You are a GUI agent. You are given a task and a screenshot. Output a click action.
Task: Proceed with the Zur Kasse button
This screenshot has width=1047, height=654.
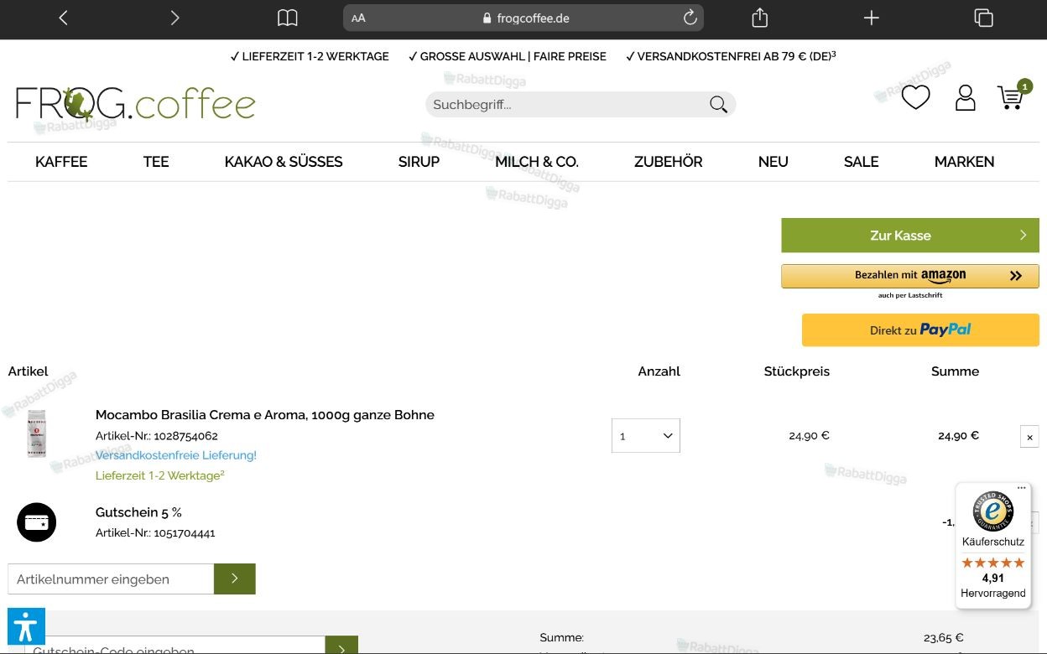coord(910,236)
